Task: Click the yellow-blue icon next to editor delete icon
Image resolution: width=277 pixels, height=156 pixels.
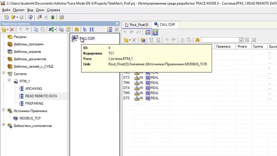Action: pos(143,40)
